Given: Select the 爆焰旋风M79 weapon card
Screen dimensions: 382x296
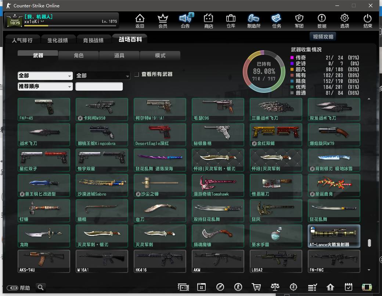Looking at the screenshot, I should (334, 135).
